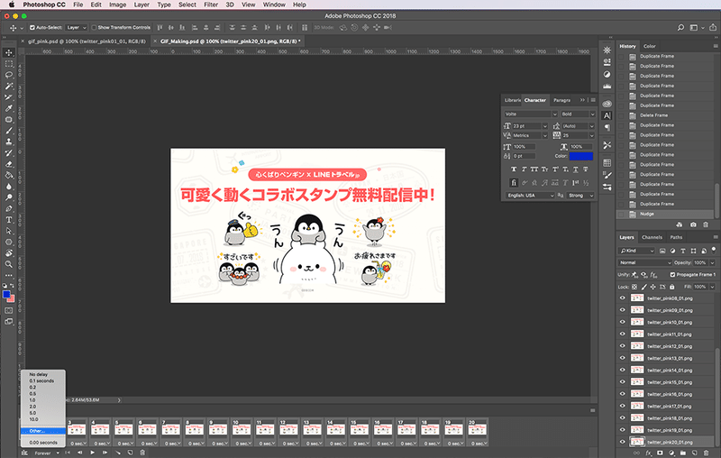Enable Show Transform Controls checkbox
Screen dimensions: 721x458
click(94, 28)
